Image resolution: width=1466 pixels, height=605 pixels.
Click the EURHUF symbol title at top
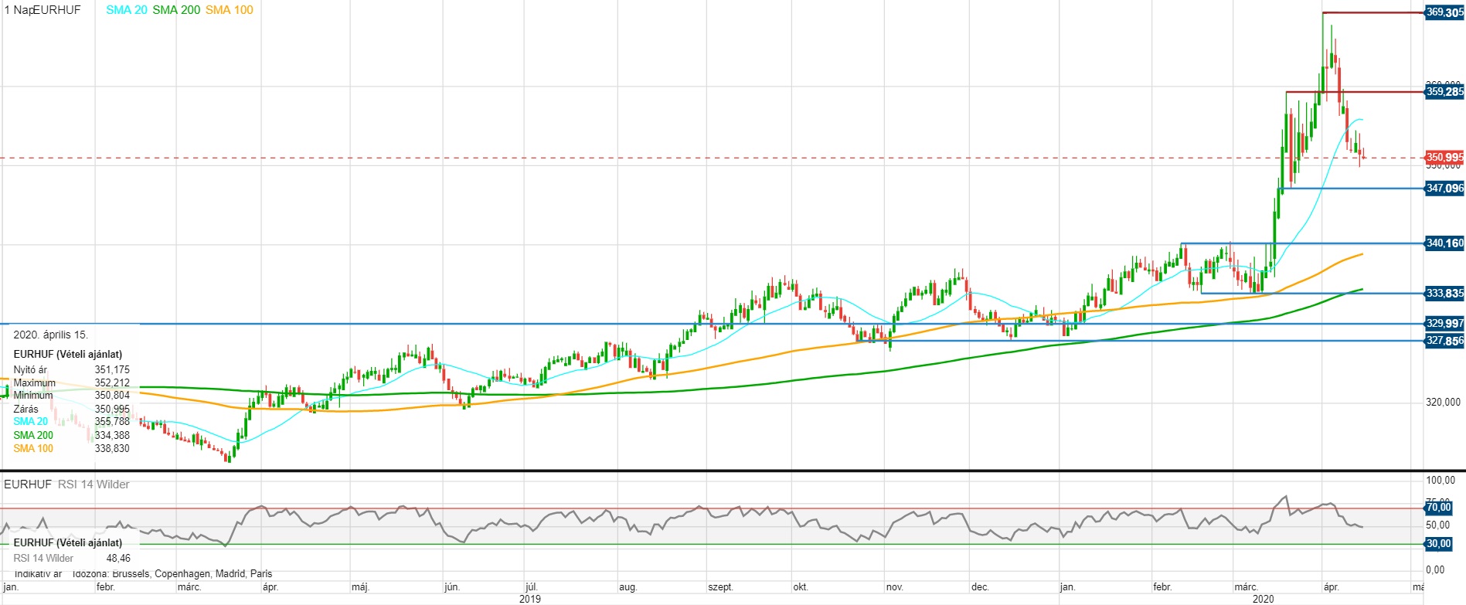pos(56,10)
